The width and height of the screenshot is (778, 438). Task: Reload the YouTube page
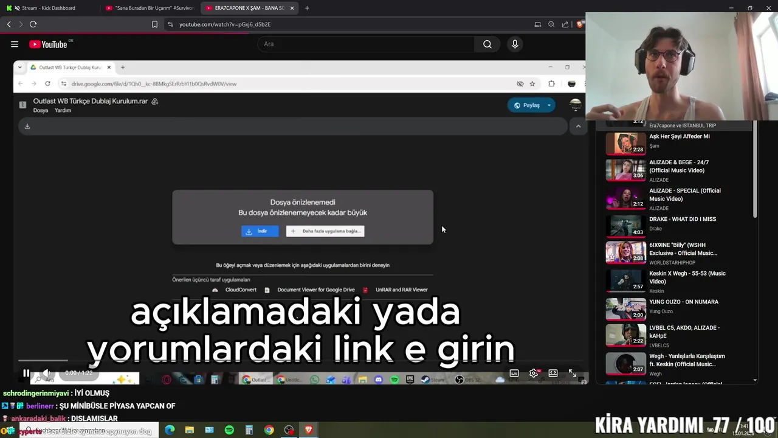33,24
